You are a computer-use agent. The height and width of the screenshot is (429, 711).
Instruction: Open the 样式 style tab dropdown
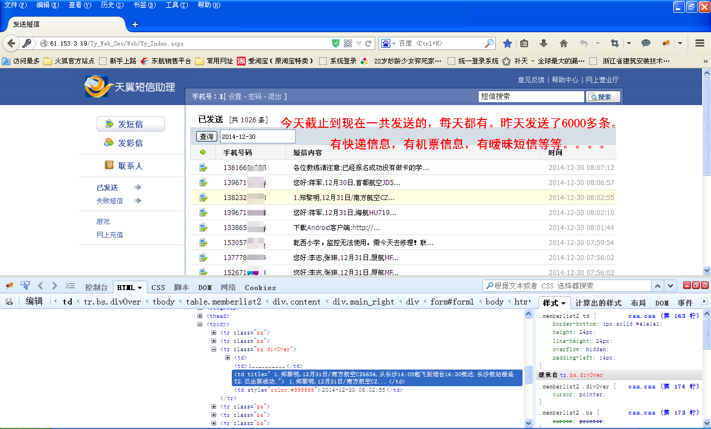tap(563, 303)
